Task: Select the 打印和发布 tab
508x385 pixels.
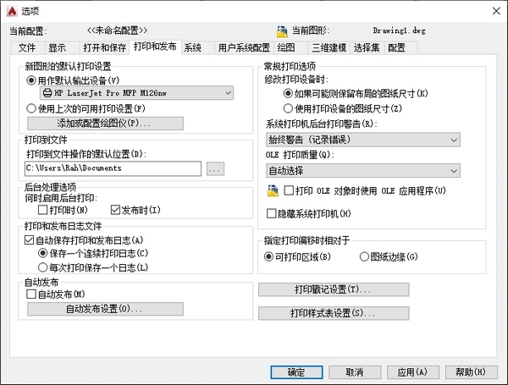Action: pos(155,47)
